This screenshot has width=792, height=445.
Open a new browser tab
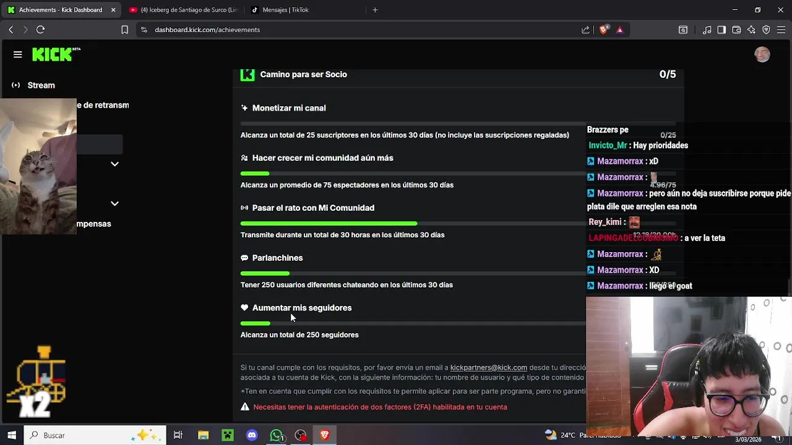[x=375, y=10]
